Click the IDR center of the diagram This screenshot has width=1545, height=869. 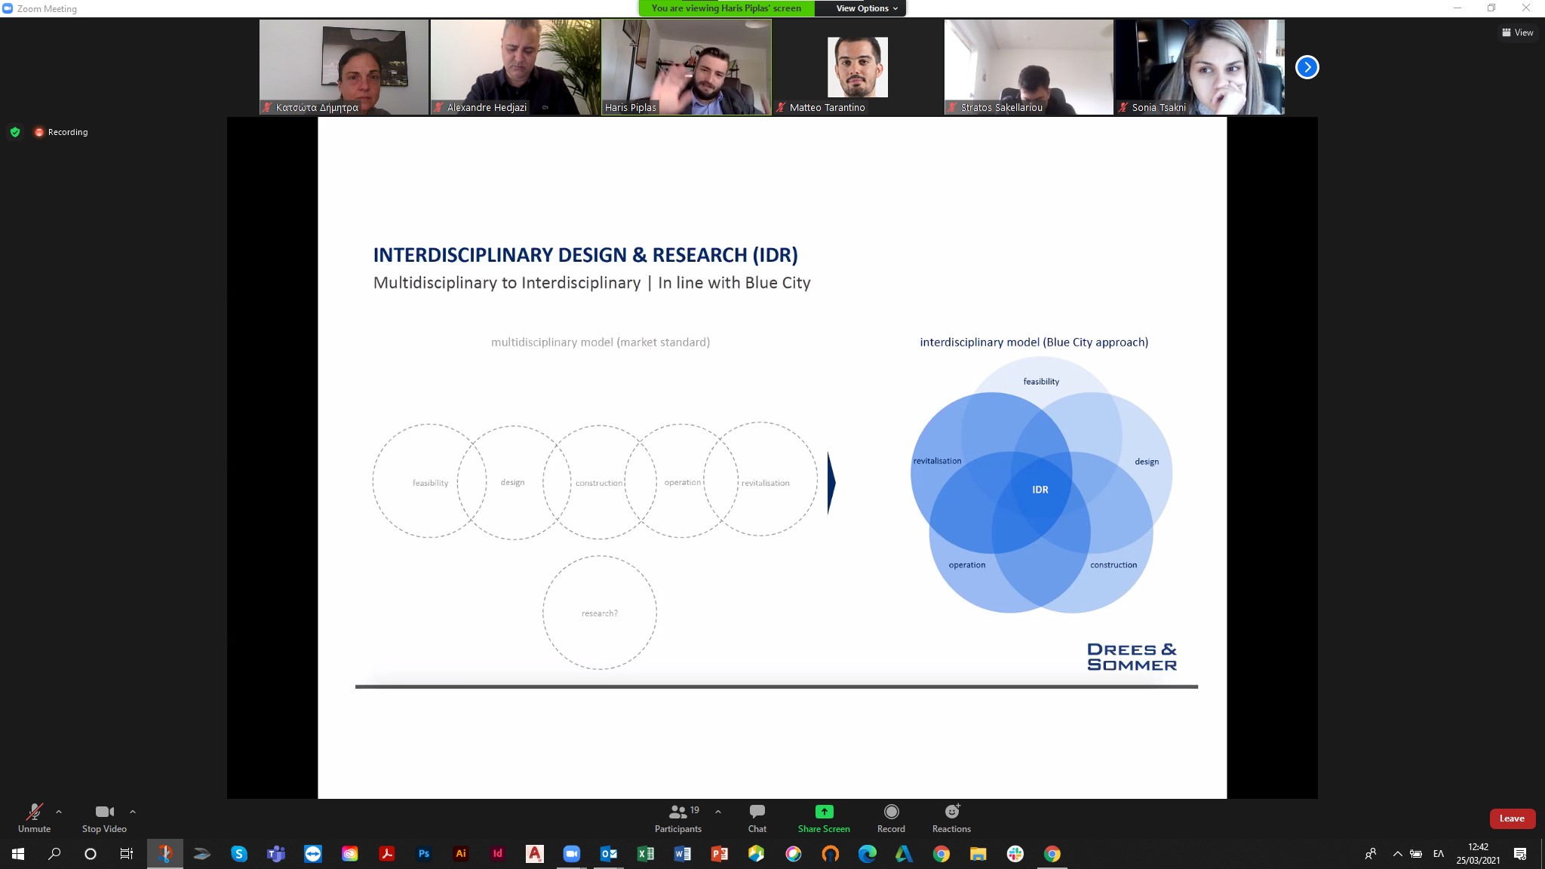(x=1040, y=490)
